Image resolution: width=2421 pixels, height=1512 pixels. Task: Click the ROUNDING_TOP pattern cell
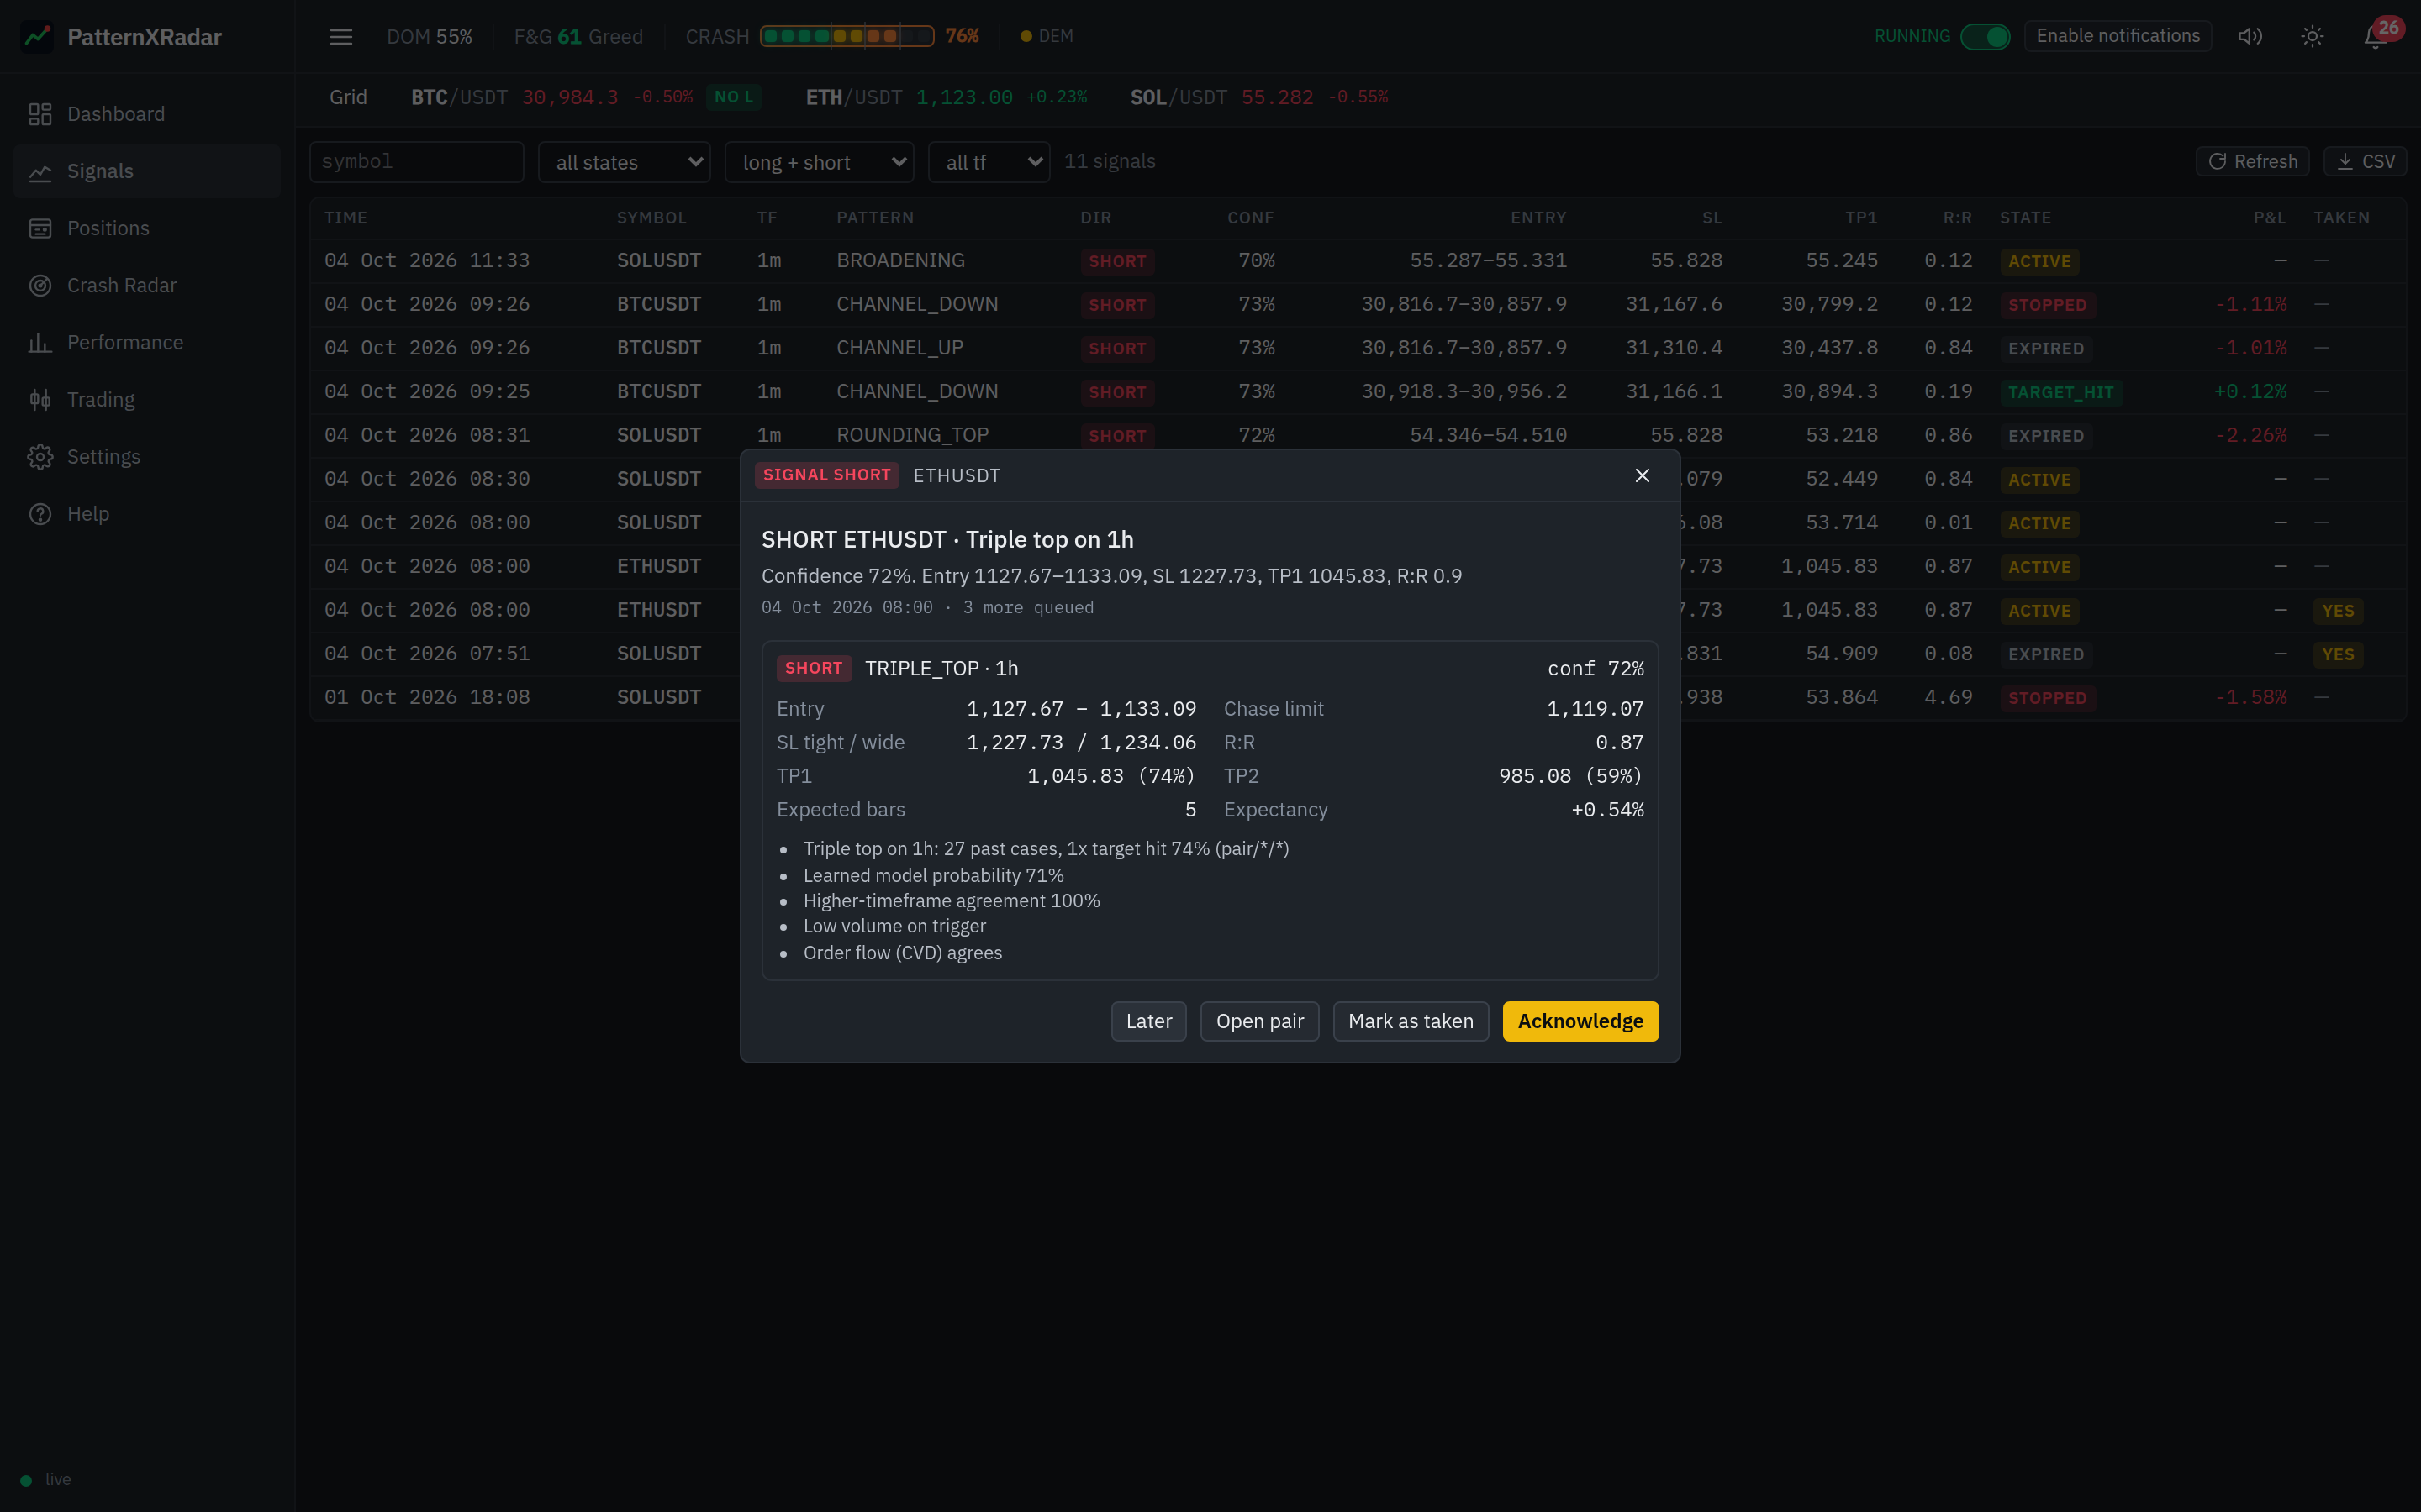912,435
